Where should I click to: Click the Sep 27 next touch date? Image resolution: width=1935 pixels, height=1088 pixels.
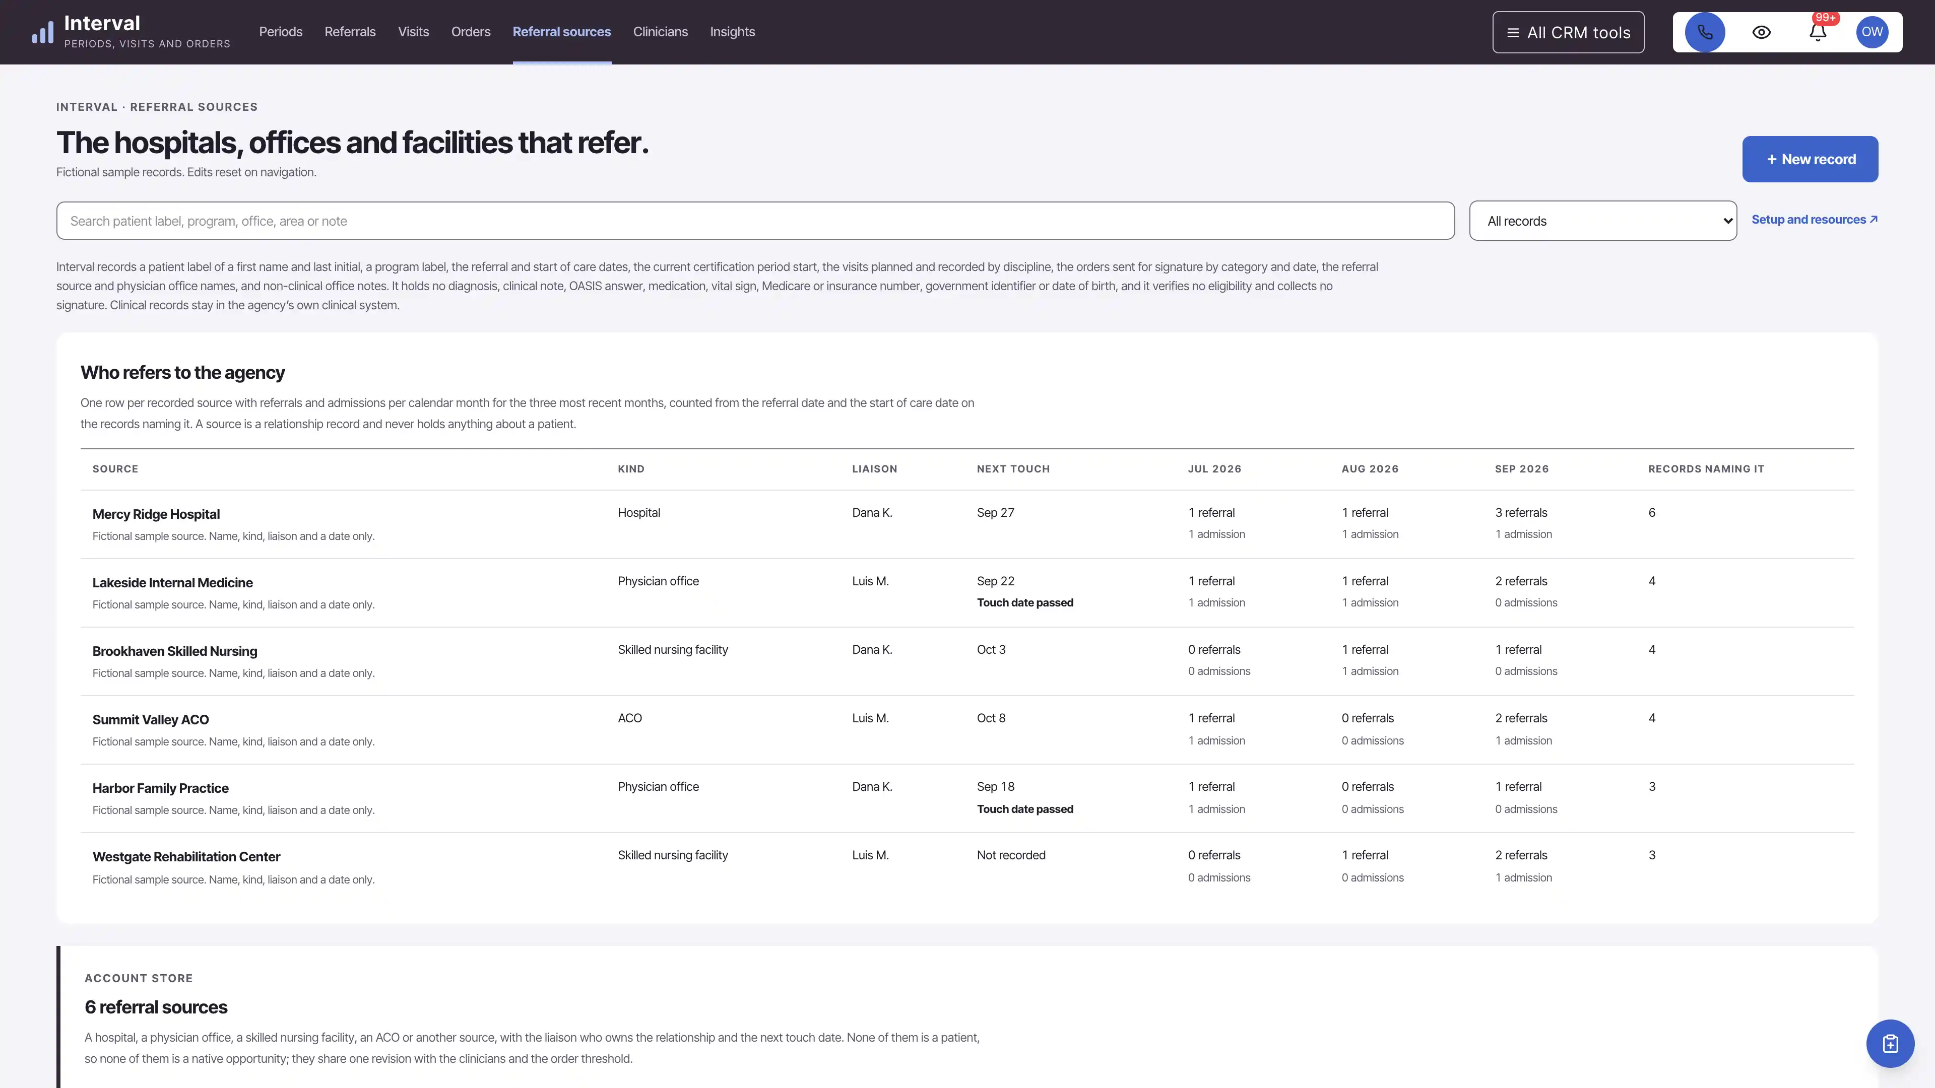click(995, 513)
